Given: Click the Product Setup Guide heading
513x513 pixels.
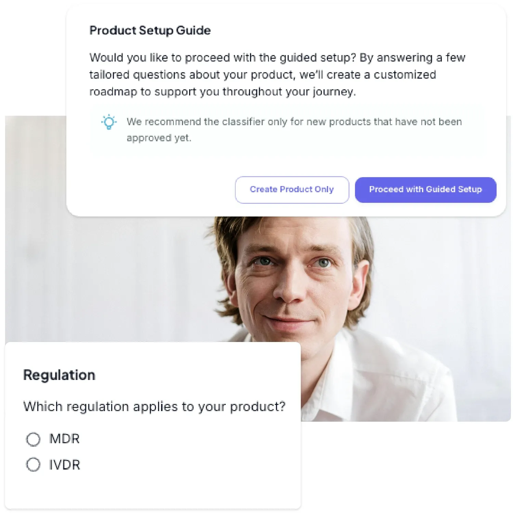Looking at the screenshot, I should [150, 30].
